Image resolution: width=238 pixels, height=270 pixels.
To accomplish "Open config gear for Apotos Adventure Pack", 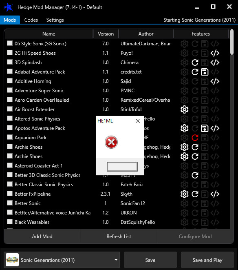I will click(x=184, y=128).
